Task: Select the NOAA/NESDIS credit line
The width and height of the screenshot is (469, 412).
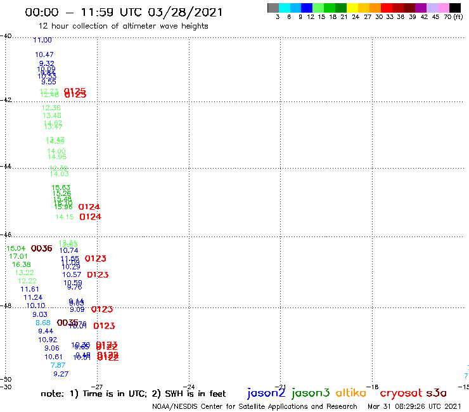Action: [x=255, y=406]
